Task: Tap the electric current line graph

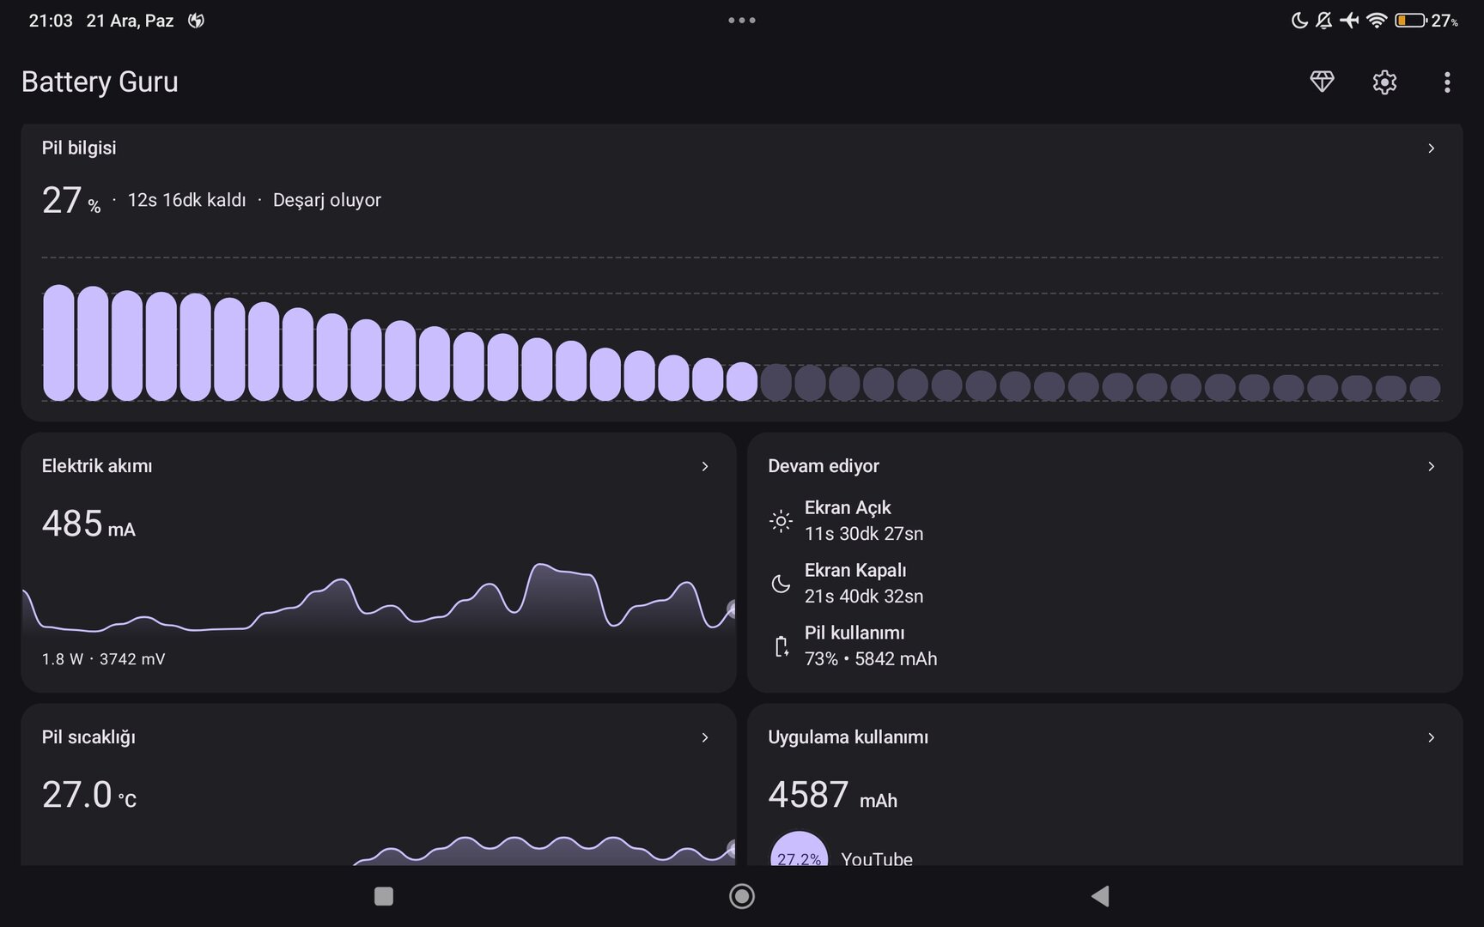Action: tap(379, 598)
